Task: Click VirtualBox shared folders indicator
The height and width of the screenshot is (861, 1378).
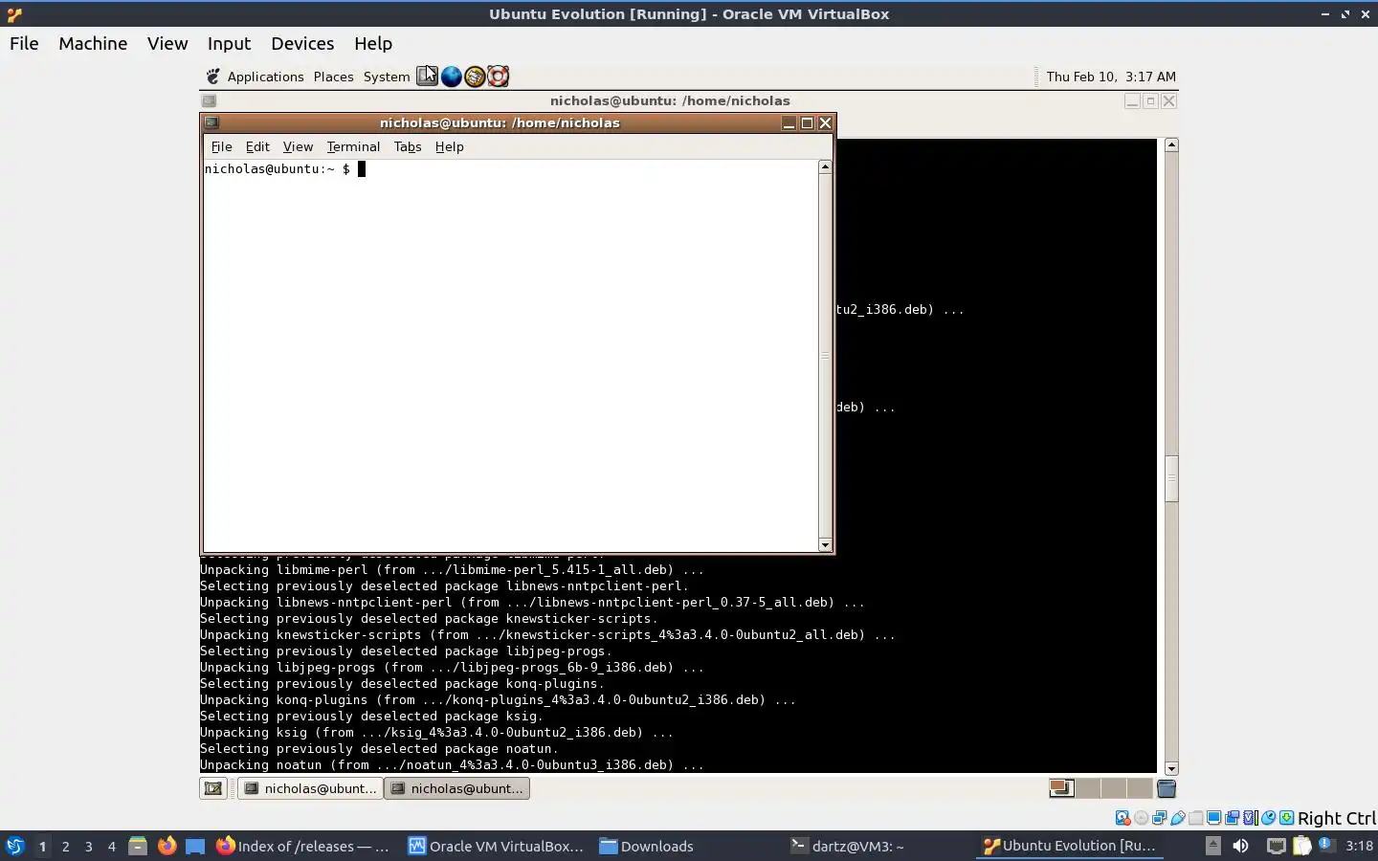Action: pyautogui.click(x=1195, y=818)
